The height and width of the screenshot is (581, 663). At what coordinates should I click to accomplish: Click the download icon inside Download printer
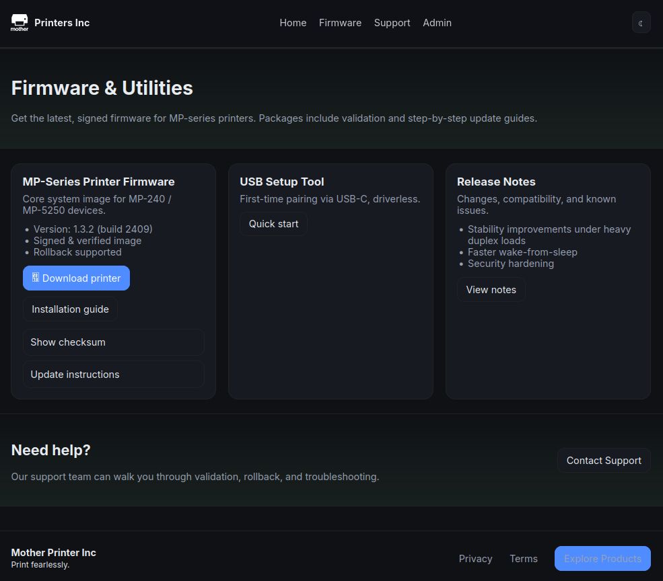coord(35,278)
